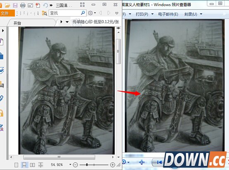The height and width of the screenshot is (170, 229).
Task: Click the undo arrow in PDF reader
Action: point(45,5)
